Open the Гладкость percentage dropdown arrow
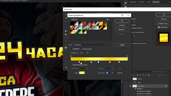Image resolution: width=171 pixels, height=96 pixels. click(85, 53)
